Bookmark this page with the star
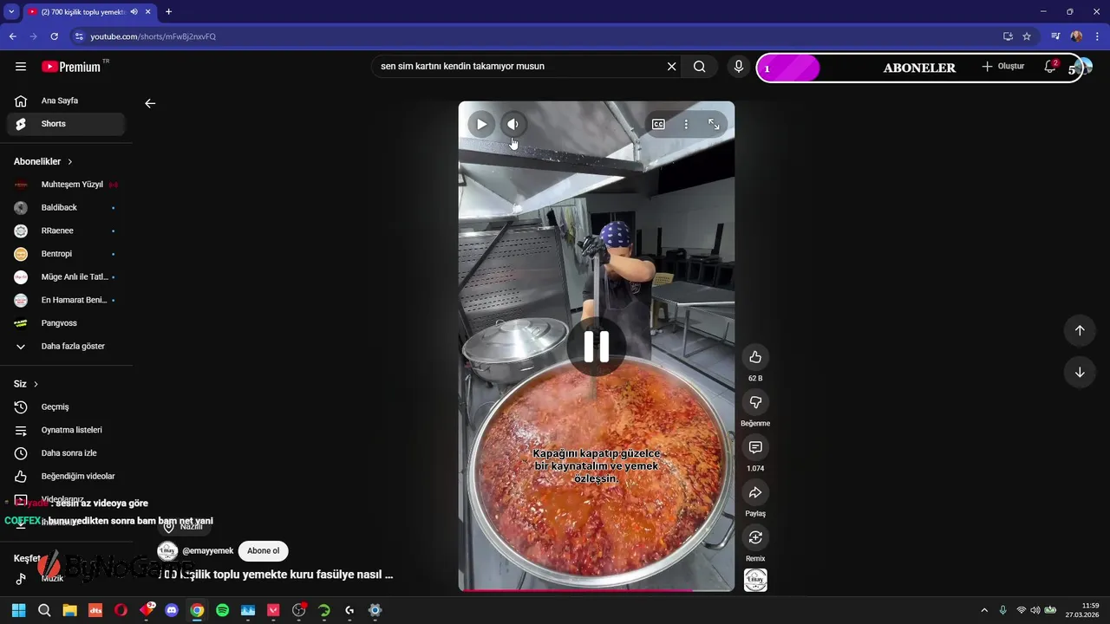Viewport: 1110px width, 624px height. (x=1027, y=36)
